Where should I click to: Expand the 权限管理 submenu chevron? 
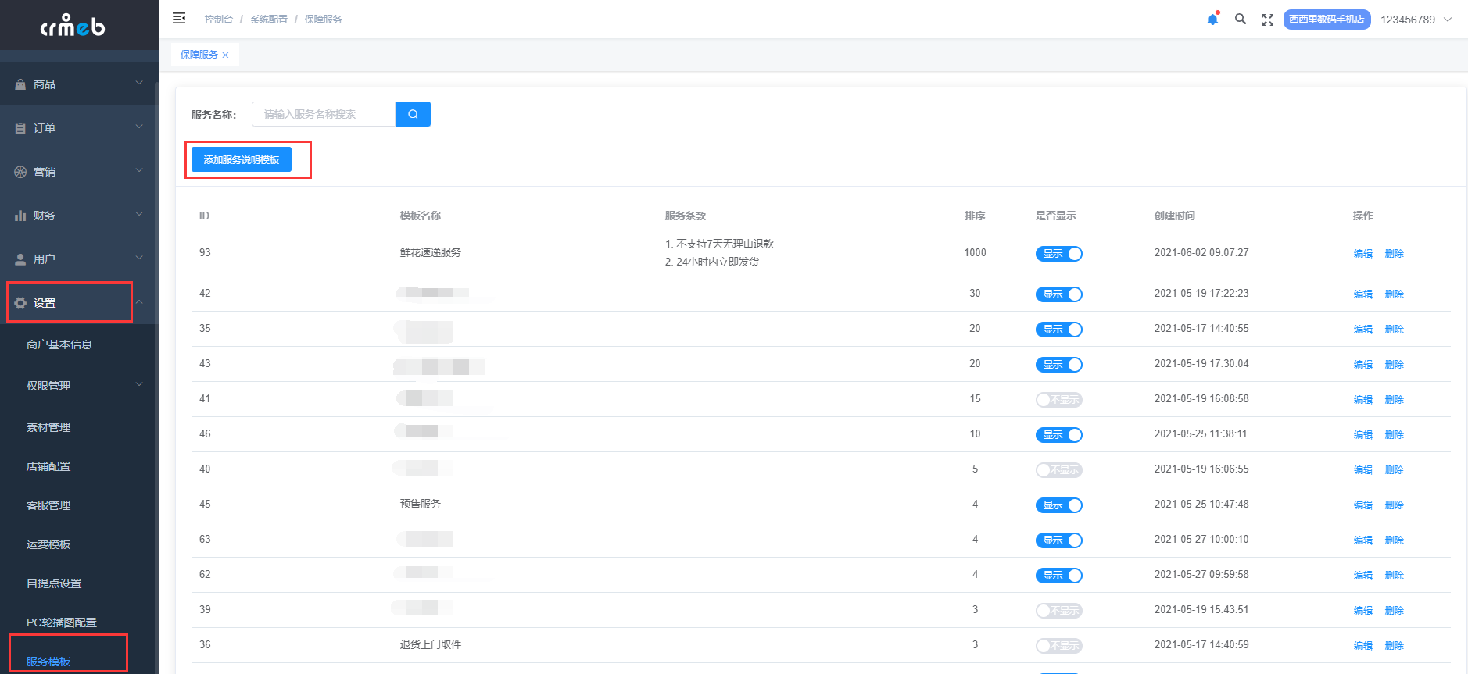[139, 384]
